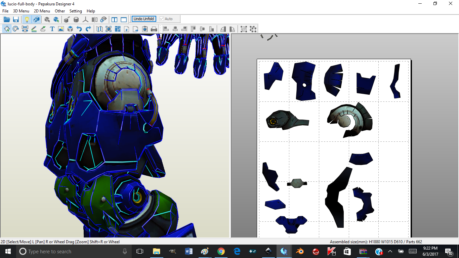Viewport: 459px width, 258px height.
Task: Align selected parts to top
Action: click(193, 29)
